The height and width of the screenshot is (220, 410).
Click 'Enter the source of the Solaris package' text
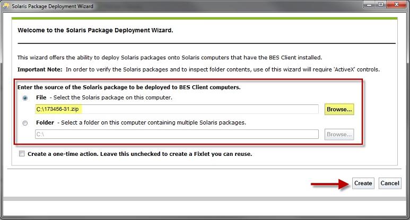[129, 87]
